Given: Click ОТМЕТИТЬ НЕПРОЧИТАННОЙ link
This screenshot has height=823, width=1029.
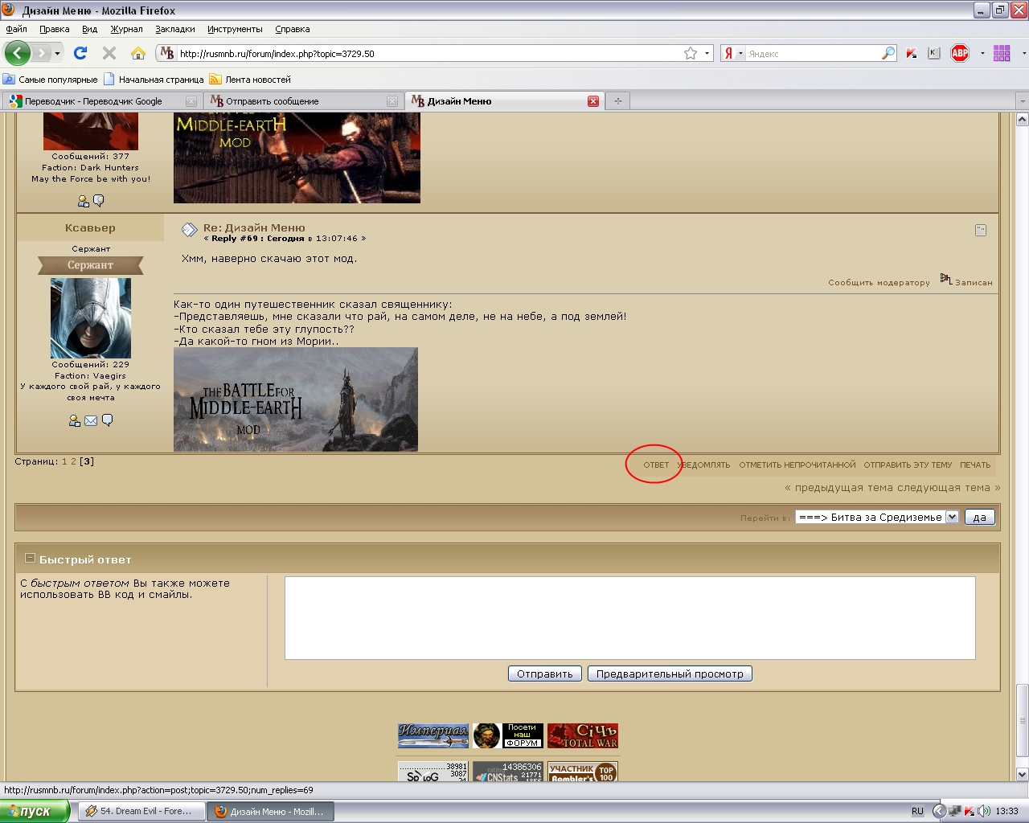Looking at the screenshot, I should [x=797, y=465].
